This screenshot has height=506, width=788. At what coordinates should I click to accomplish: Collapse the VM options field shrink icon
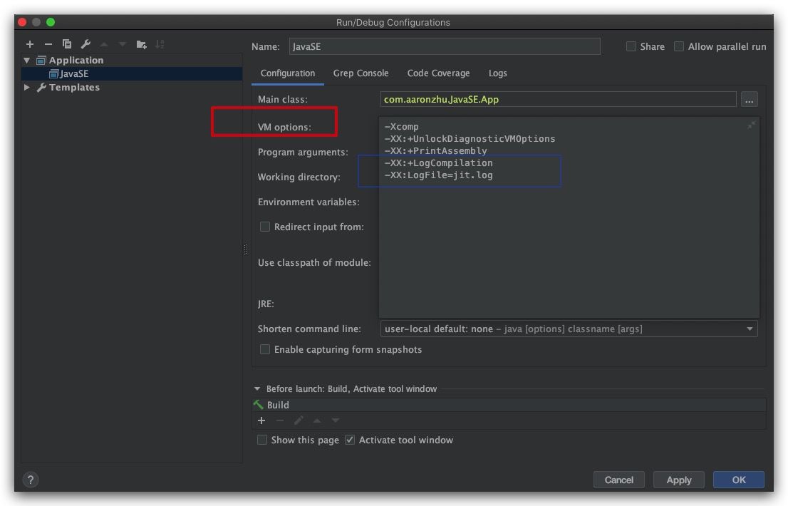(751, 125)
